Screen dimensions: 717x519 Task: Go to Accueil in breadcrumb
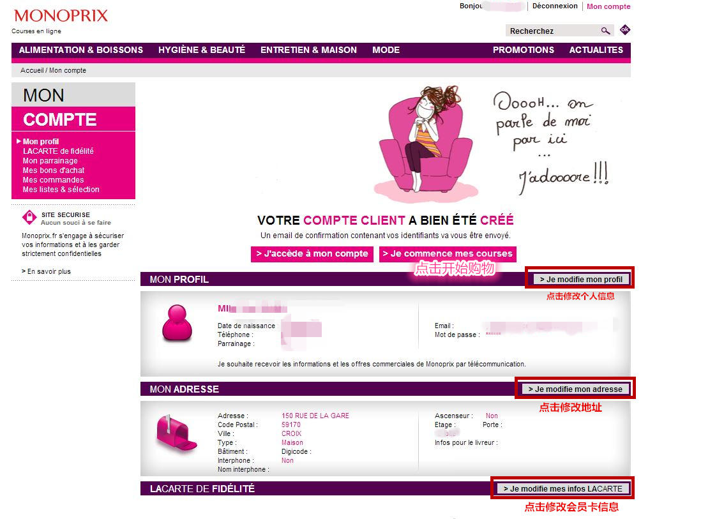coord(32,70)
